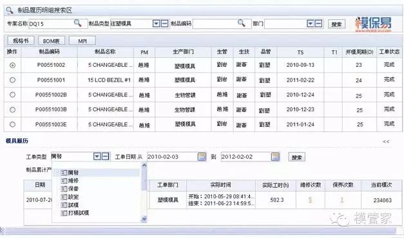Click the top 搜索 button
The width and height of the screenshot is (404, 238).
[336, 24]
